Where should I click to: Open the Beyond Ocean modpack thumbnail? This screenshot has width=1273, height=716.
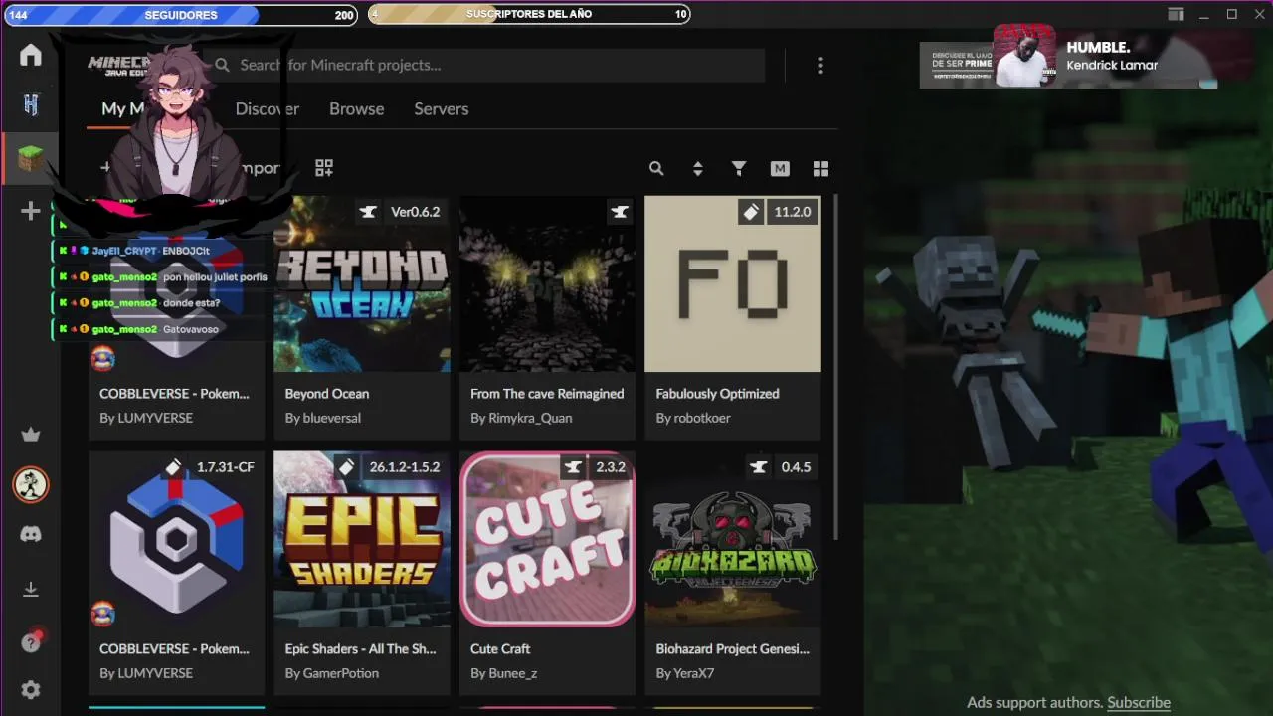point(362,283)
